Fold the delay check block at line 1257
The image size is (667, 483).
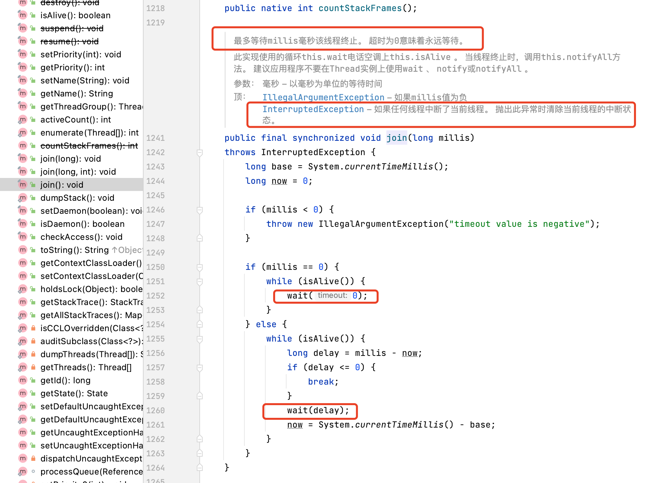click(x=200, y=368)
